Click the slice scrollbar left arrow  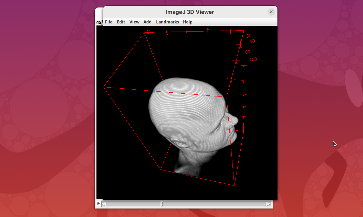(104, 204)
